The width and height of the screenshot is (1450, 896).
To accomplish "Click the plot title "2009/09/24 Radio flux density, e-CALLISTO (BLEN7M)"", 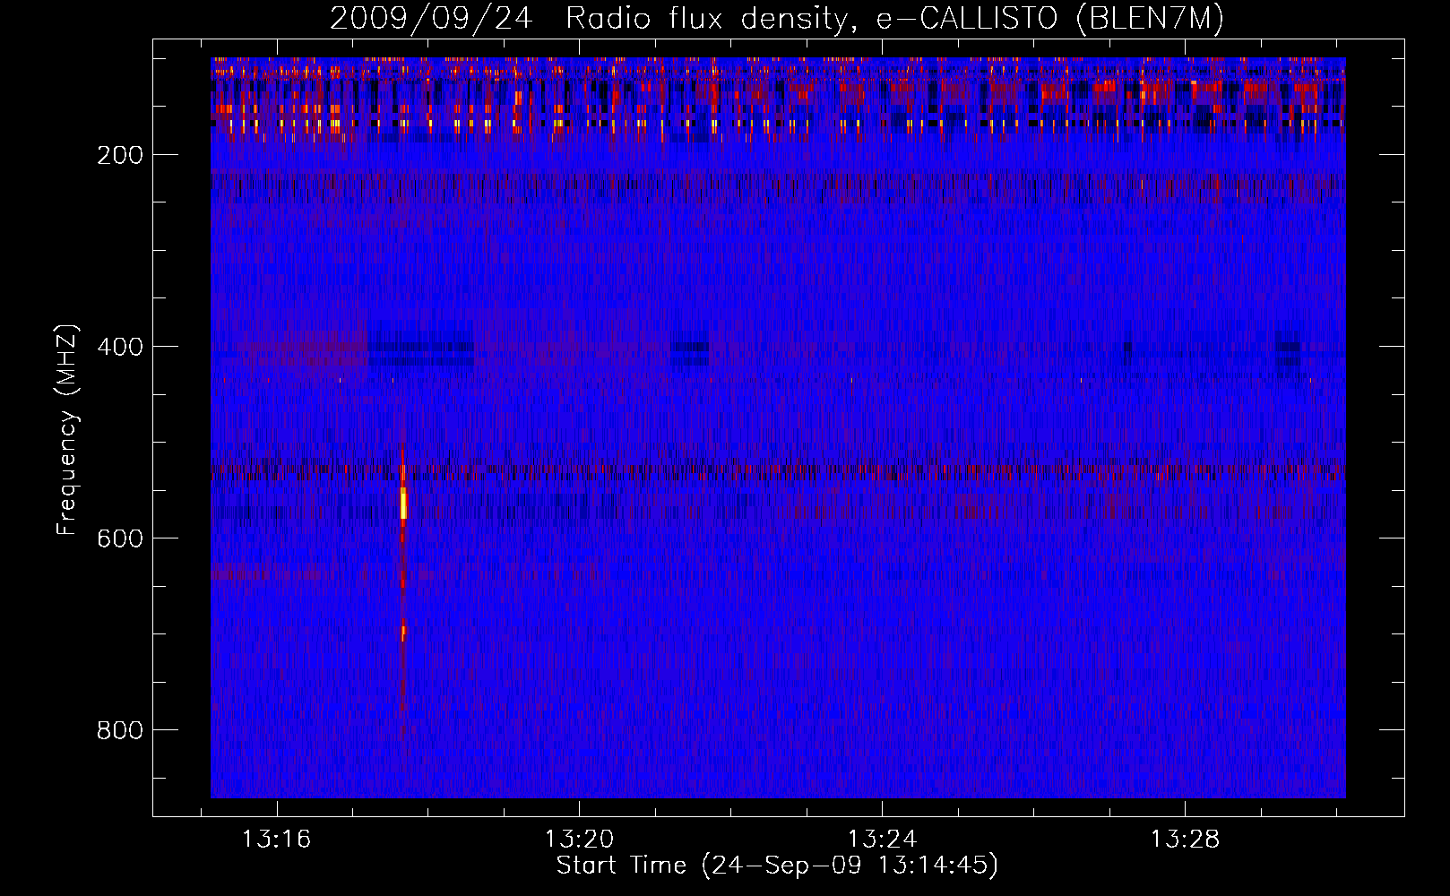I will tap(777, 18).
